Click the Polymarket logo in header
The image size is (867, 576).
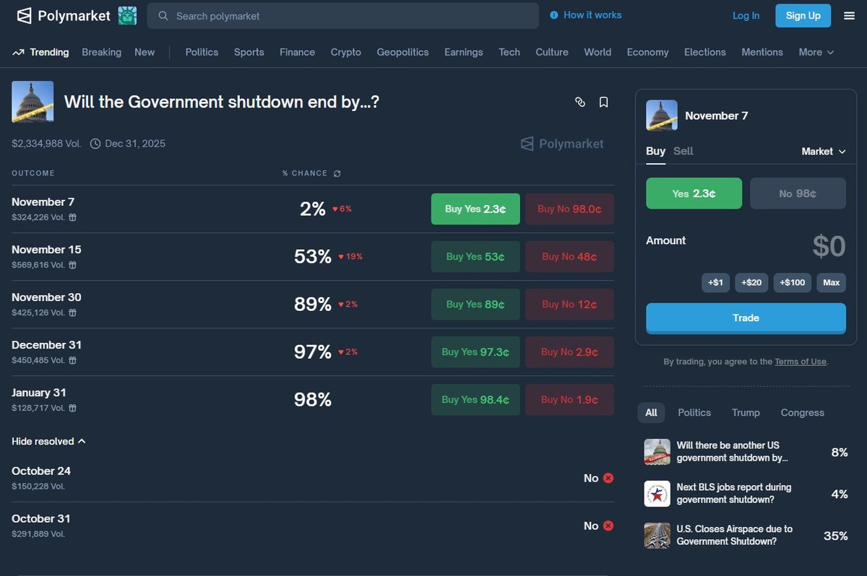64,16
